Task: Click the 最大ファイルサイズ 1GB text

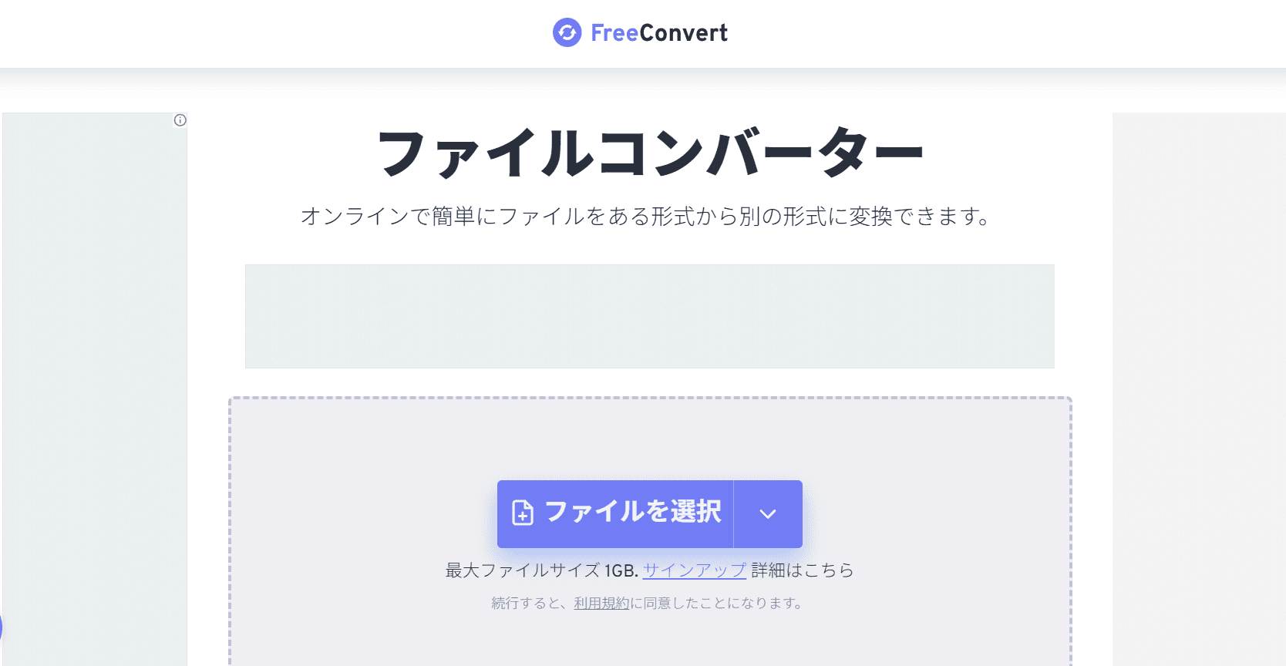Action: point(541,570)
